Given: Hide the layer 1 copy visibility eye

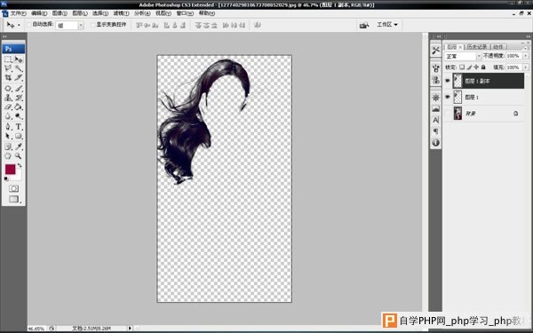Looking at the screenshot, I should click(448, 81).
